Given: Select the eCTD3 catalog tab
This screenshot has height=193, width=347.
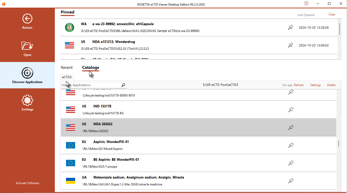Looking at the screenshot, I should tap(67, 77).
